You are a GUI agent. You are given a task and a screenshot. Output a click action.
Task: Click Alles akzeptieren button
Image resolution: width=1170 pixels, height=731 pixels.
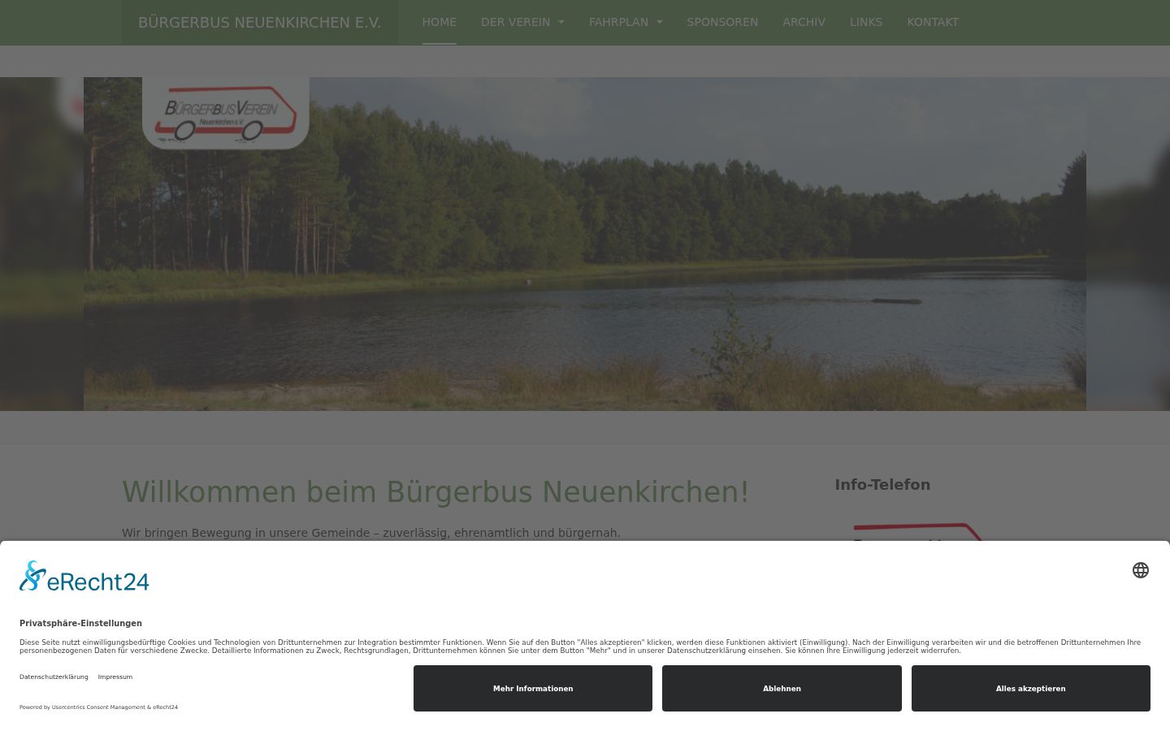(1031, 689)
